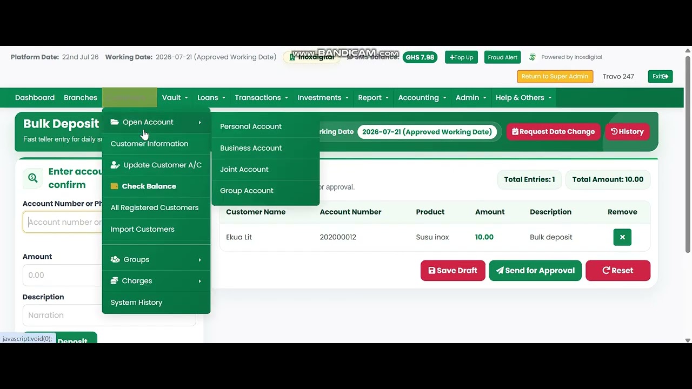Click the Narration description field
The width and height of the screenshot is (692, 389).
click(x=109, y=316)
